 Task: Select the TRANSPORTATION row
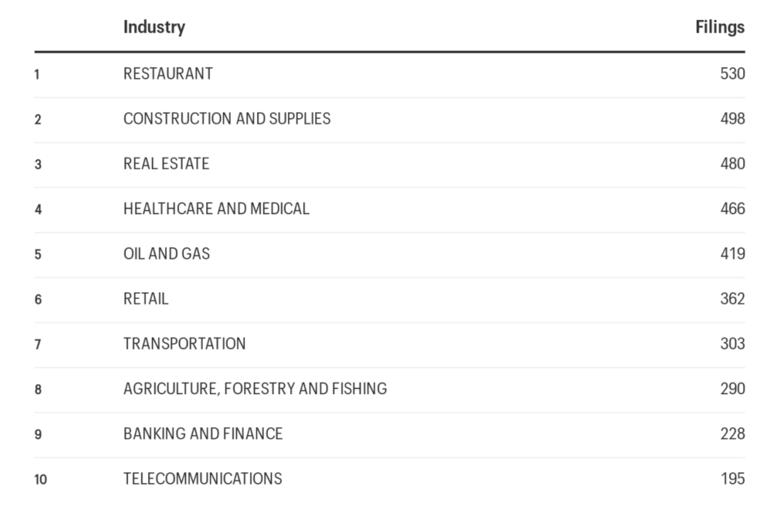389,344
